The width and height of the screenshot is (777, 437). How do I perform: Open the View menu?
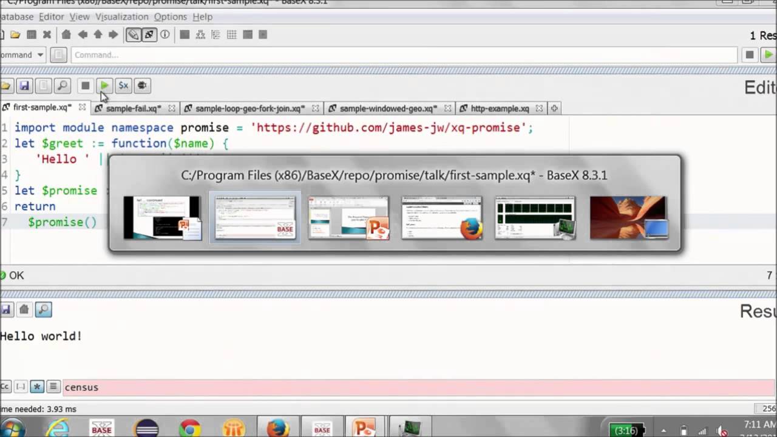coord(79,16)
